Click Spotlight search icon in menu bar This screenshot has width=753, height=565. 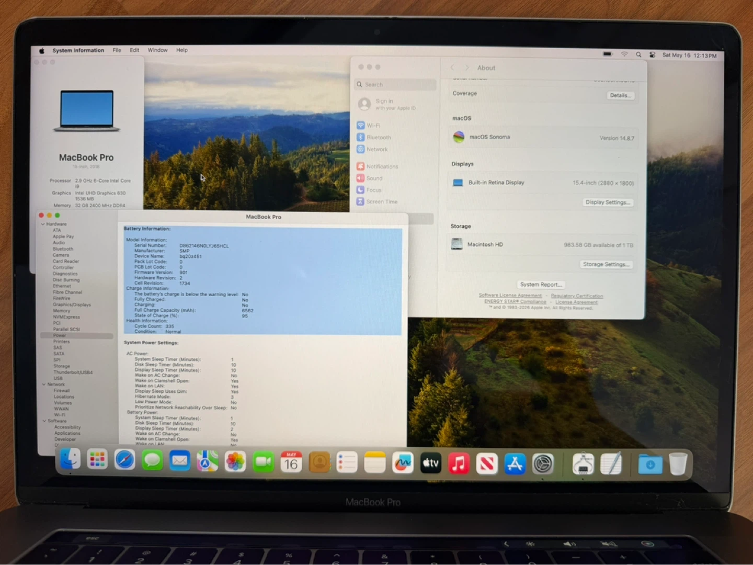[638, 54]
